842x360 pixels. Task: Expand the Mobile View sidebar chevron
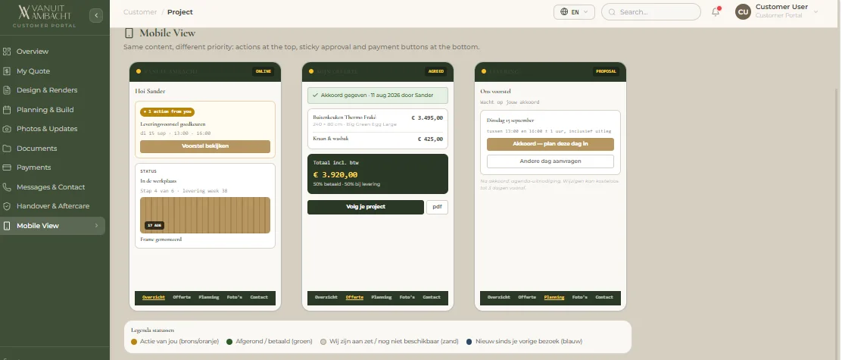(x=97, y=226)
